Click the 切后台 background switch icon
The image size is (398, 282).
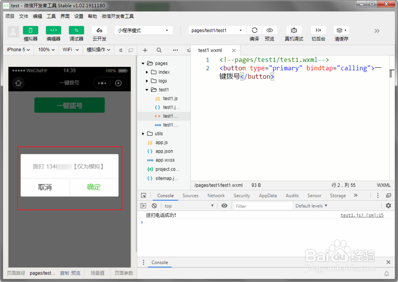coord(318,30)
